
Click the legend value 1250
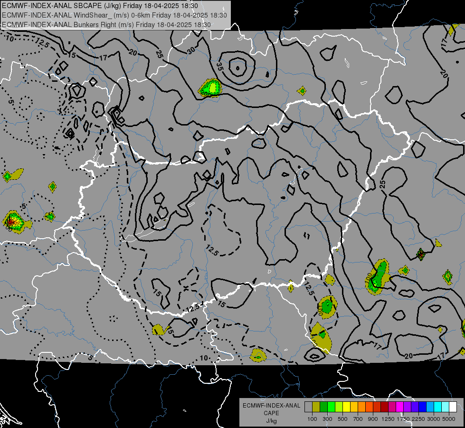[388, 419]
